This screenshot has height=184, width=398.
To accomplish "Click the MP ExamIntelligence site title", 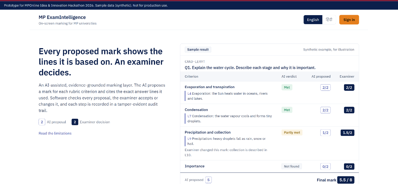I will pos(62,17).
